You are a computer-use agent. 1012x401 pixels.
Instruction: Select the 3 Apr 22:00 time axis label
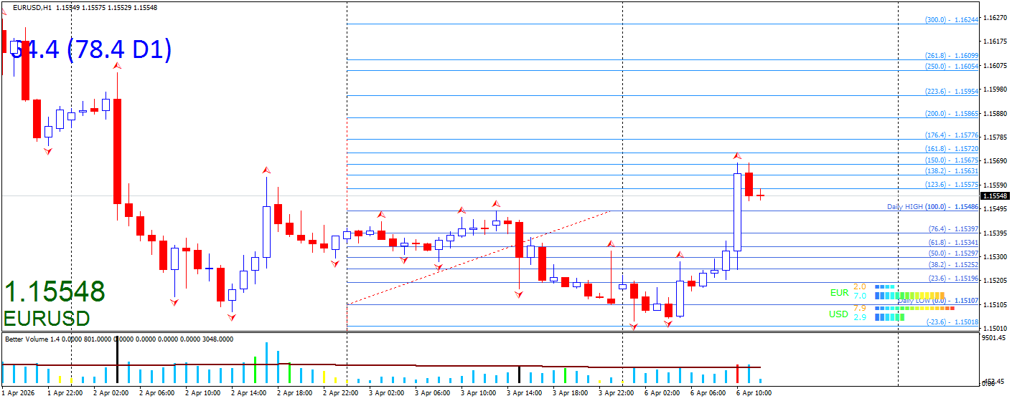click(616, 393)
